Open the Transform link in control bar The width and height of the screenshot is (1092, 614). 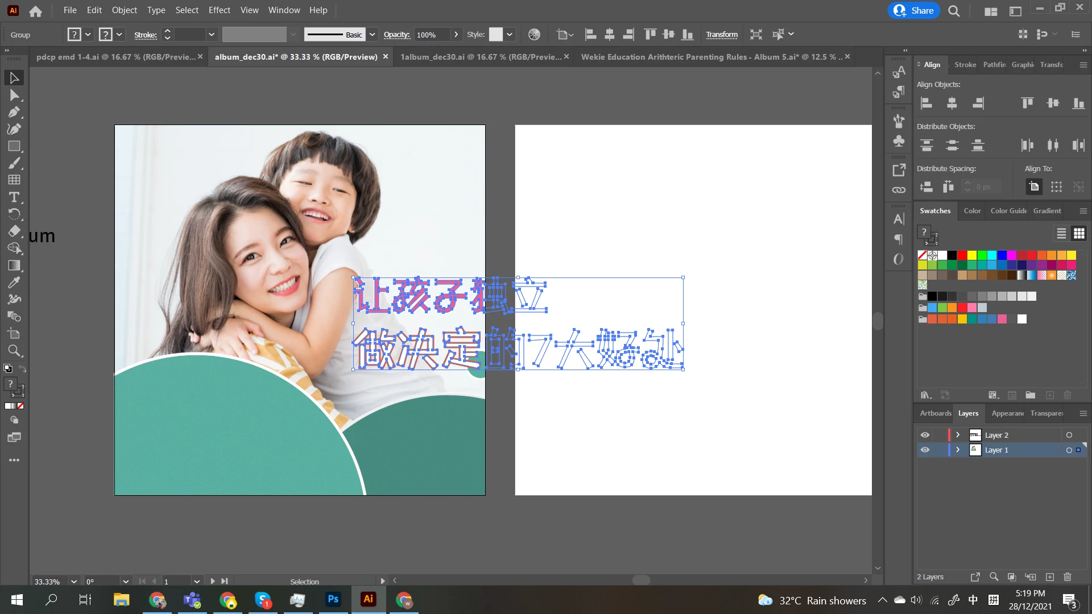click(722, 35)
